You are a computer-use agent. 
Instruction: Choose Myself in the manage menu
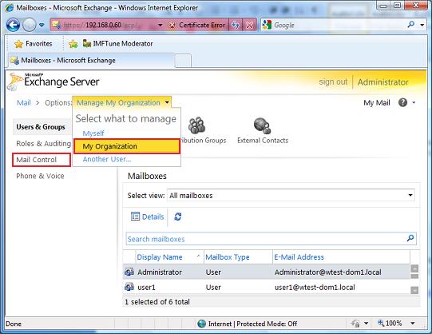tap(93, 133)
